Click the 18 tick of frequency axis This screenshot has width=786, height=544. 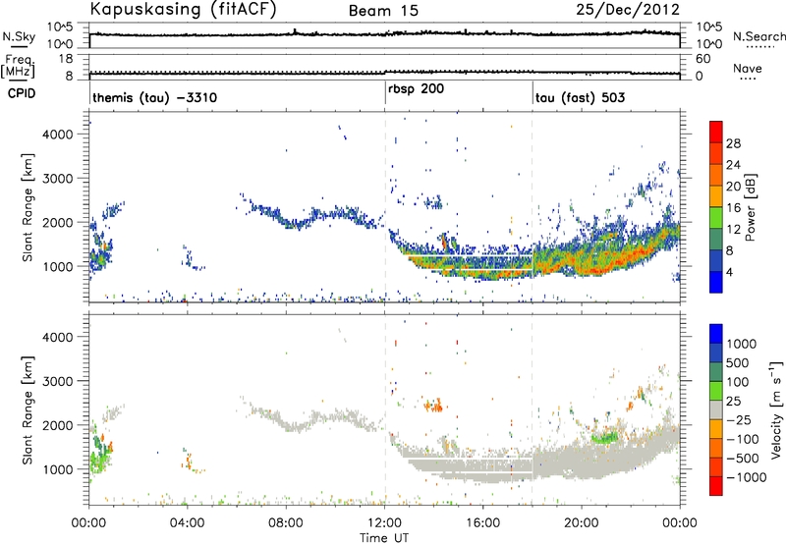point(66,59)
